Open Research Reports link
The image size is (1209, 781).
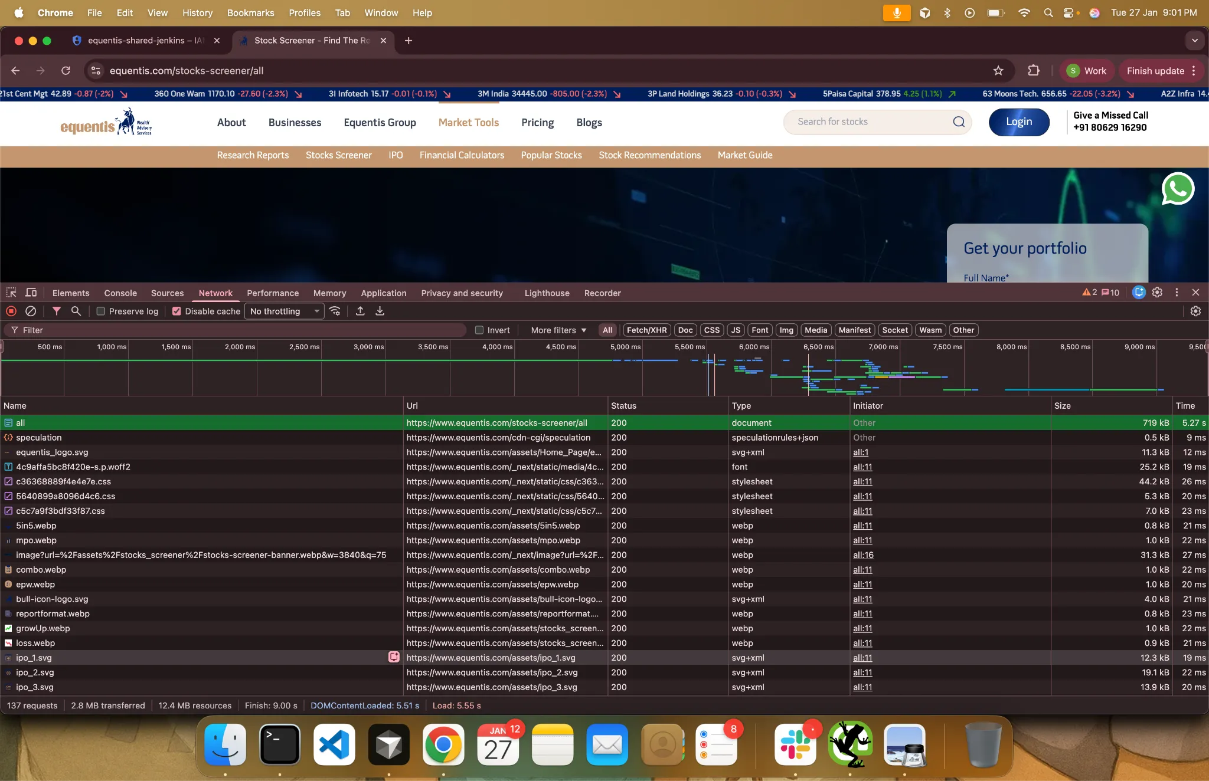(253, 155)
